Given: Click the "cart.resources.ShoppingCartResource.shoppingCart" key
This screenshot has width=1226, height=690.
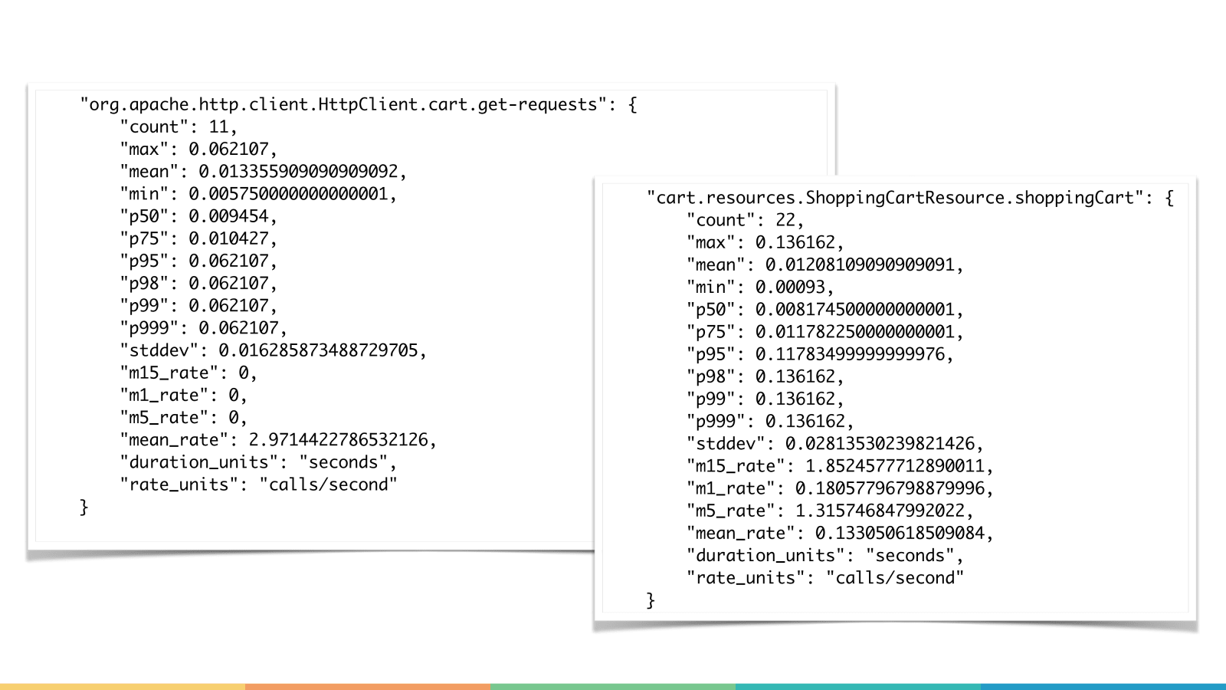Looking at the screenshot, I should tap(895, 198).
